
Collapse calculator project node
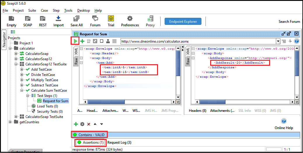pyautogui.click(x=10, y=48)
